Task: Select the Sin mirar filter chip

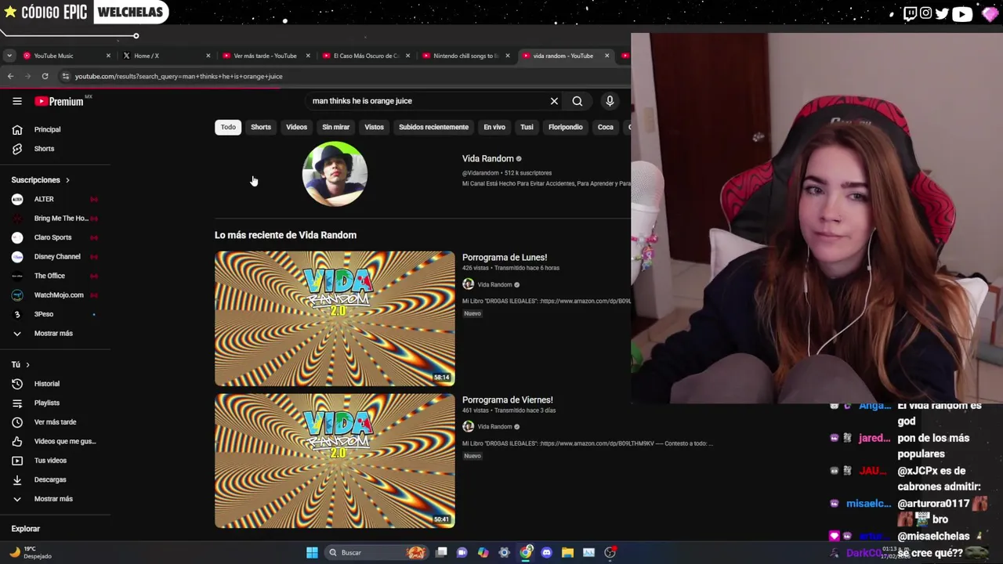Action: pyautogui.click(x=335, y=127)
